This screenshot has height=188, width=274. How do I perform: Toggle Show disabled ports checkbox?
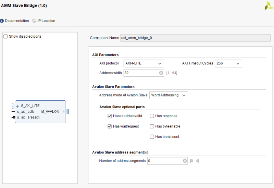[x=5, y=36]
